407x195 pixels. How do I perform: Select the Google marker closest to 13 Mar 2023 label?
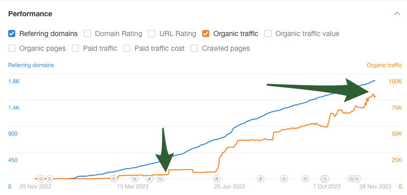pos(134,178)
